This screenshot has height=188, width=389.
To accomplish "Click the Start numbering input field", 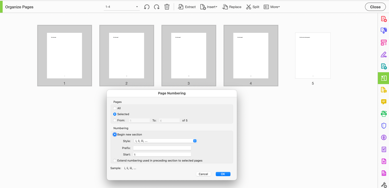I will (x=162, y=154).
